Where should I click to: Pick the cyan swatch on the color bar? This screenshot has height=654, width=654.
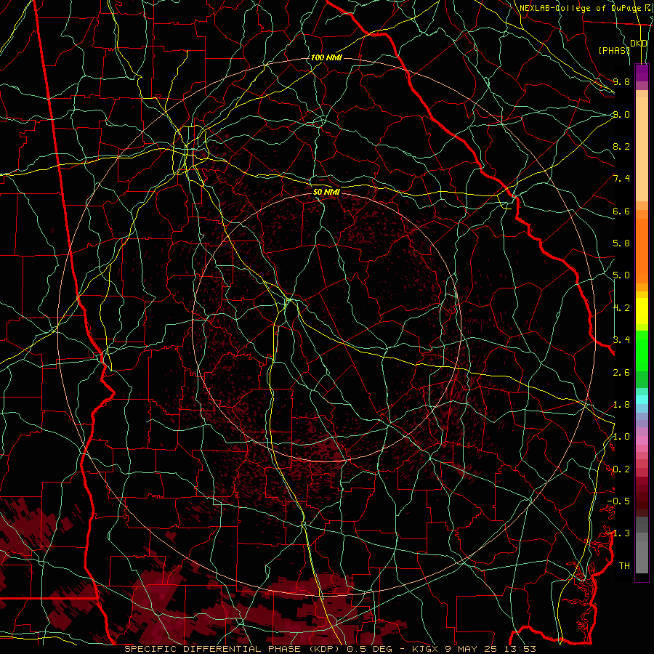point(642,400)
